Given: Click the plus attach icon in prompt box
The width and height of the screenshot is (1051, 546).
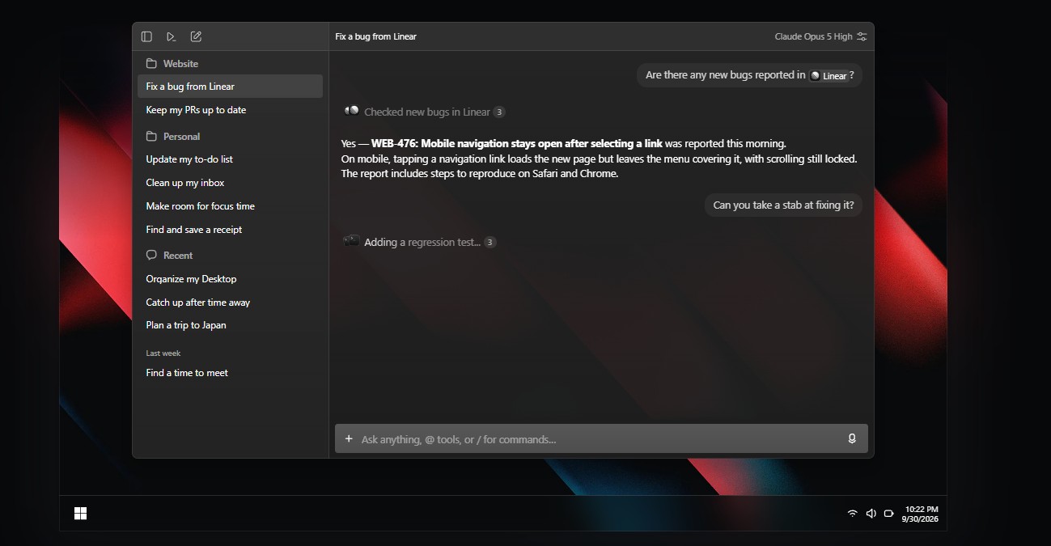Looking at the screenshot, I should [349, 439].
